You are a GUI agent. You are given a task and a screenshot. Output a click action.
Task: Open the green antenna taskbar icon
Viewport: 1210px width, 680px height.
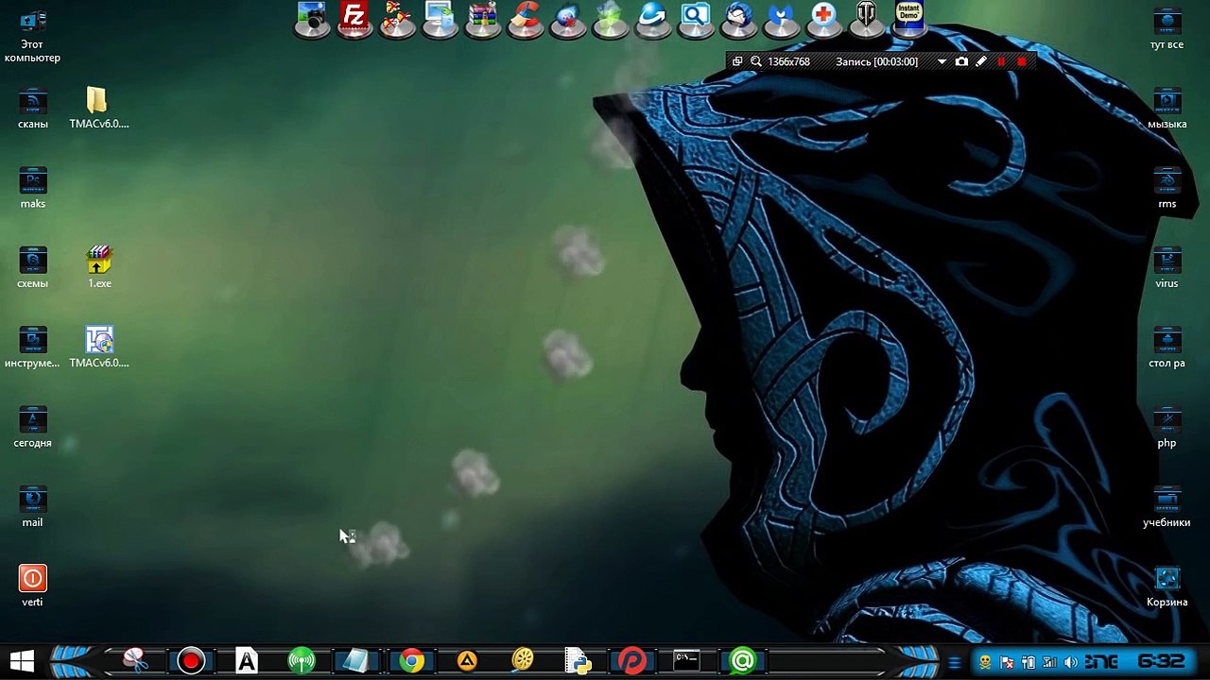point(302,660)
